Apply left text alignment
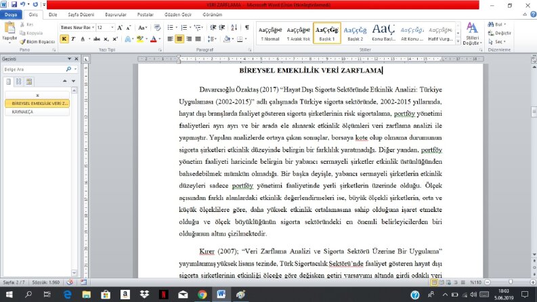Screen dimensions: 537x302 170,39
